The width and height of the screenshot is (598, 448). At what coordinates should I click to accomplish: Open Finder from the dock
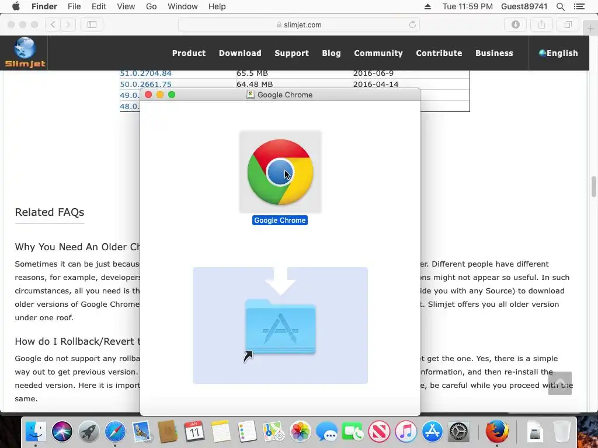tap(36, 432)
